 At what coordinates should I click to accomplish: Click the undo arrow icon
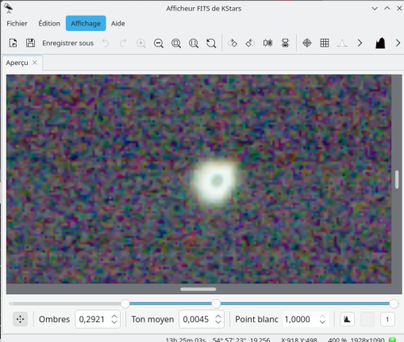pos(106,43)
